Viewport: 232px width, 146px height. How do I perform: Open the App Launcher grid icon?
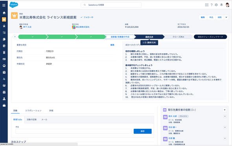(207, 5)
